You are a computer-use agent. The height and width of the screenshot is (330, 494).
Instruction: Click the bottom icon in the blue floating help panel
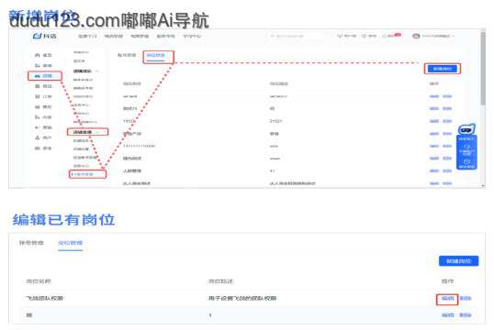(466, 163)
